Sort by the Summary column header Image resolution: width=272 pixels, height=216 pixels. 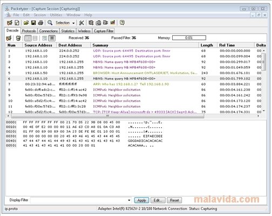click(145, 45)
